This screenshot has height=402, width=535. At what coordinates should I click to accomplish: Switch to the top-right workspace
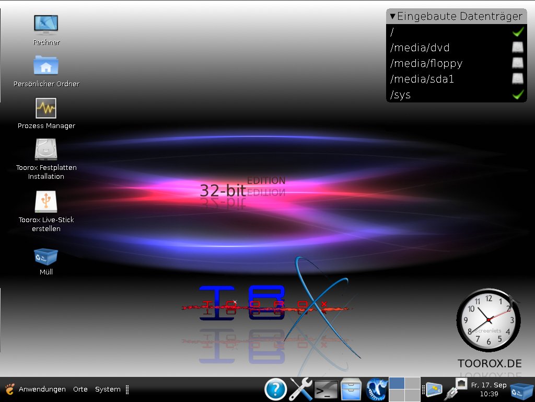413,383
